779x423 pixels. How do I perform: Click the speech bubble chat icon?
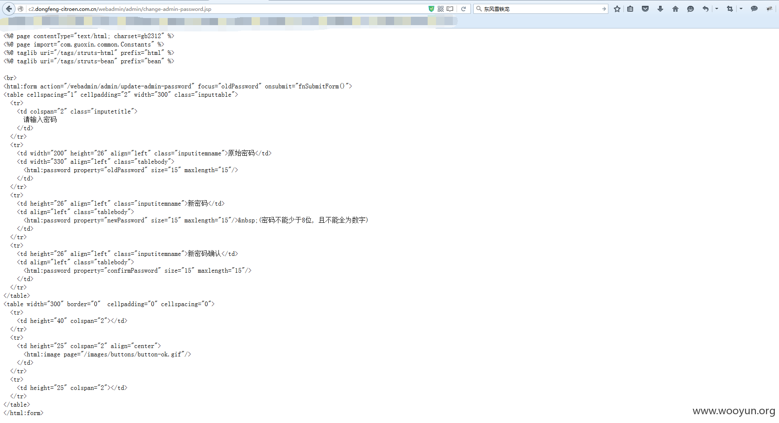pos(754,9)
